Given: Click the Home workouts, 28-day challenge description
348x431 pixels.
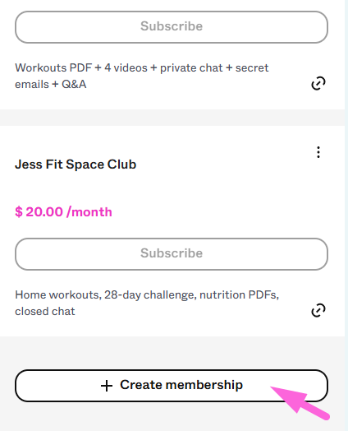Looking at the screenshot, I should point(147,303).
